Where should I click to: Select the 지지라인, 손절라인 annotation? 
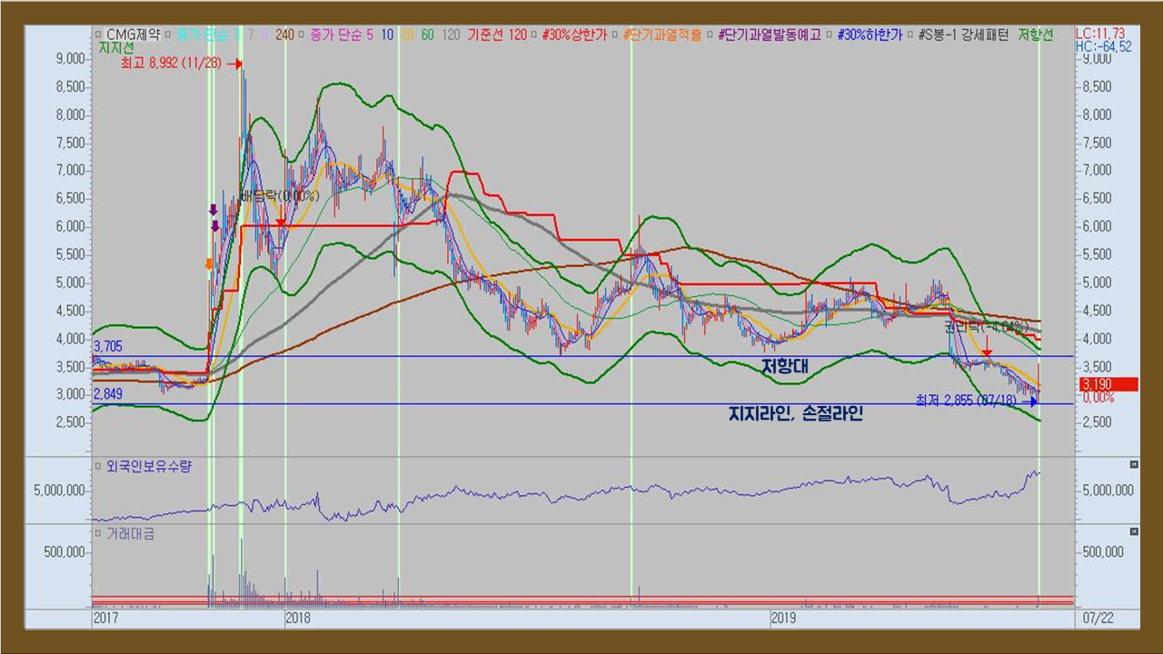[796, 414]
